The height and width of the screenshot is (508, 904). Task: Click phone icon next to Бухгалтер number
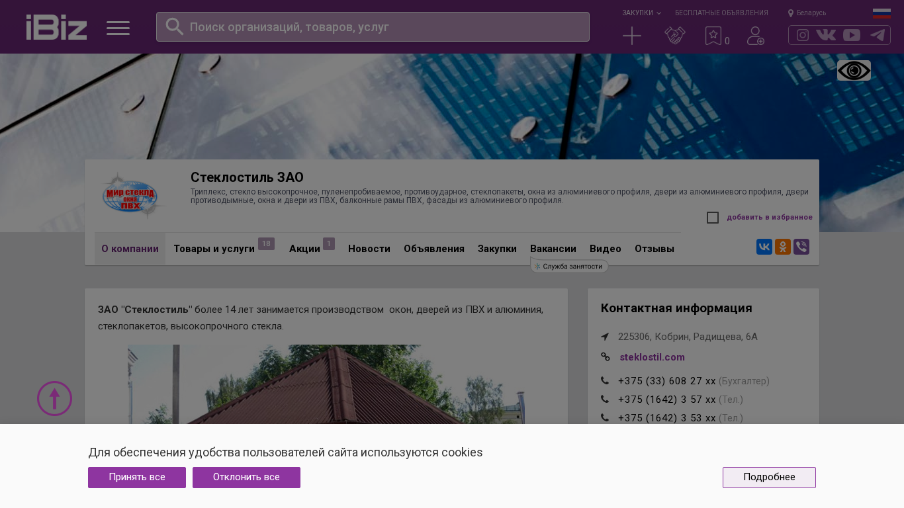click(605, 381)
